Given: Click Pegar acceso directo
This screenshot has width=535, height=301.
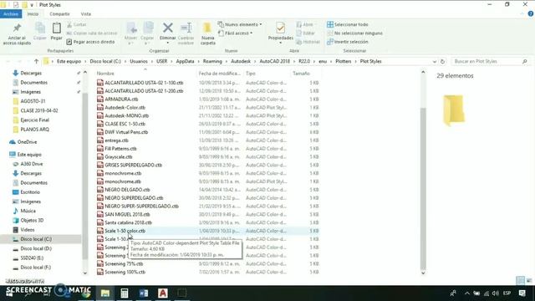Looking at the screenshot, I should [90, 42].
